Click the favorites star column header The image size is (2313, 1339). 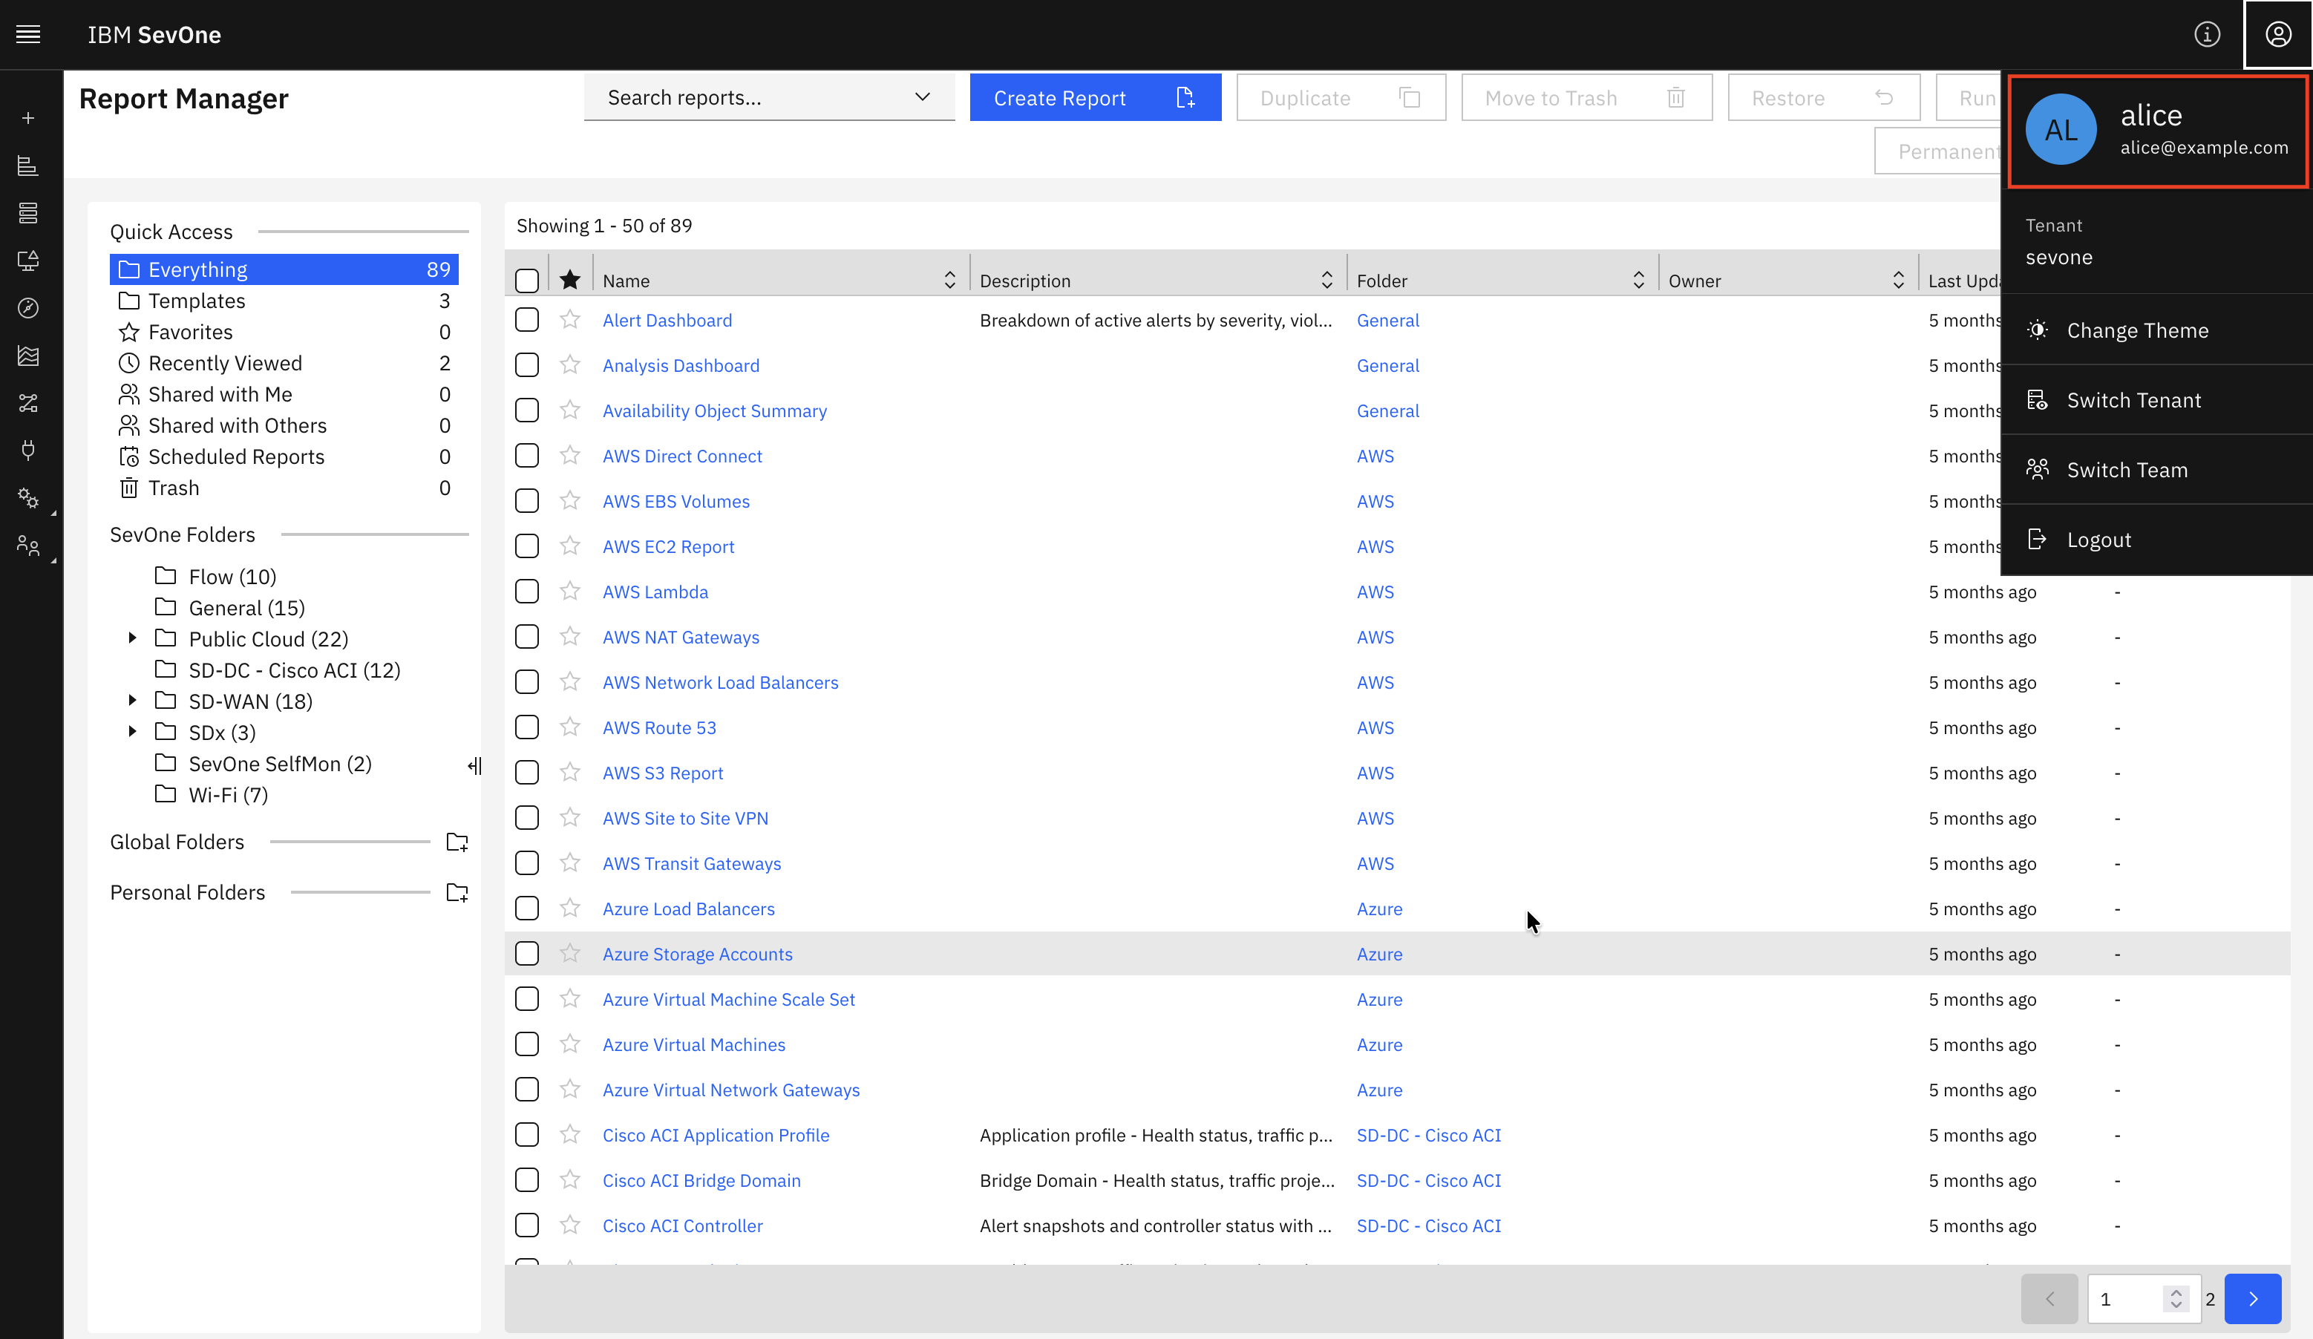pyautogui.click(x=570, y=280)
